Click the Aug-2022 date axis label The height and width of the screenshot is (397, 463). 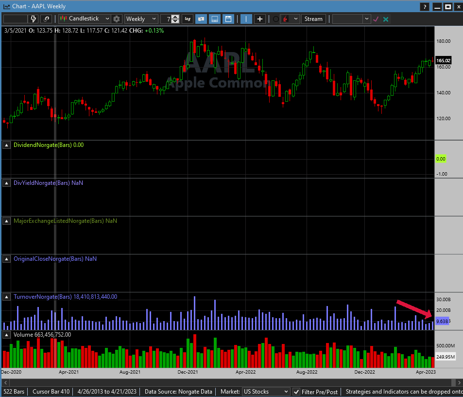tap(307, 372)
